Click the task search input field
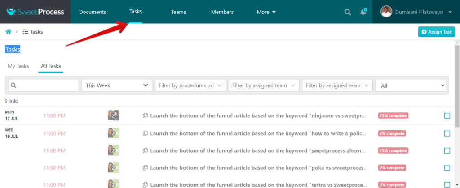The width and height of the screenshot is (460, 188). pos(43,85)
